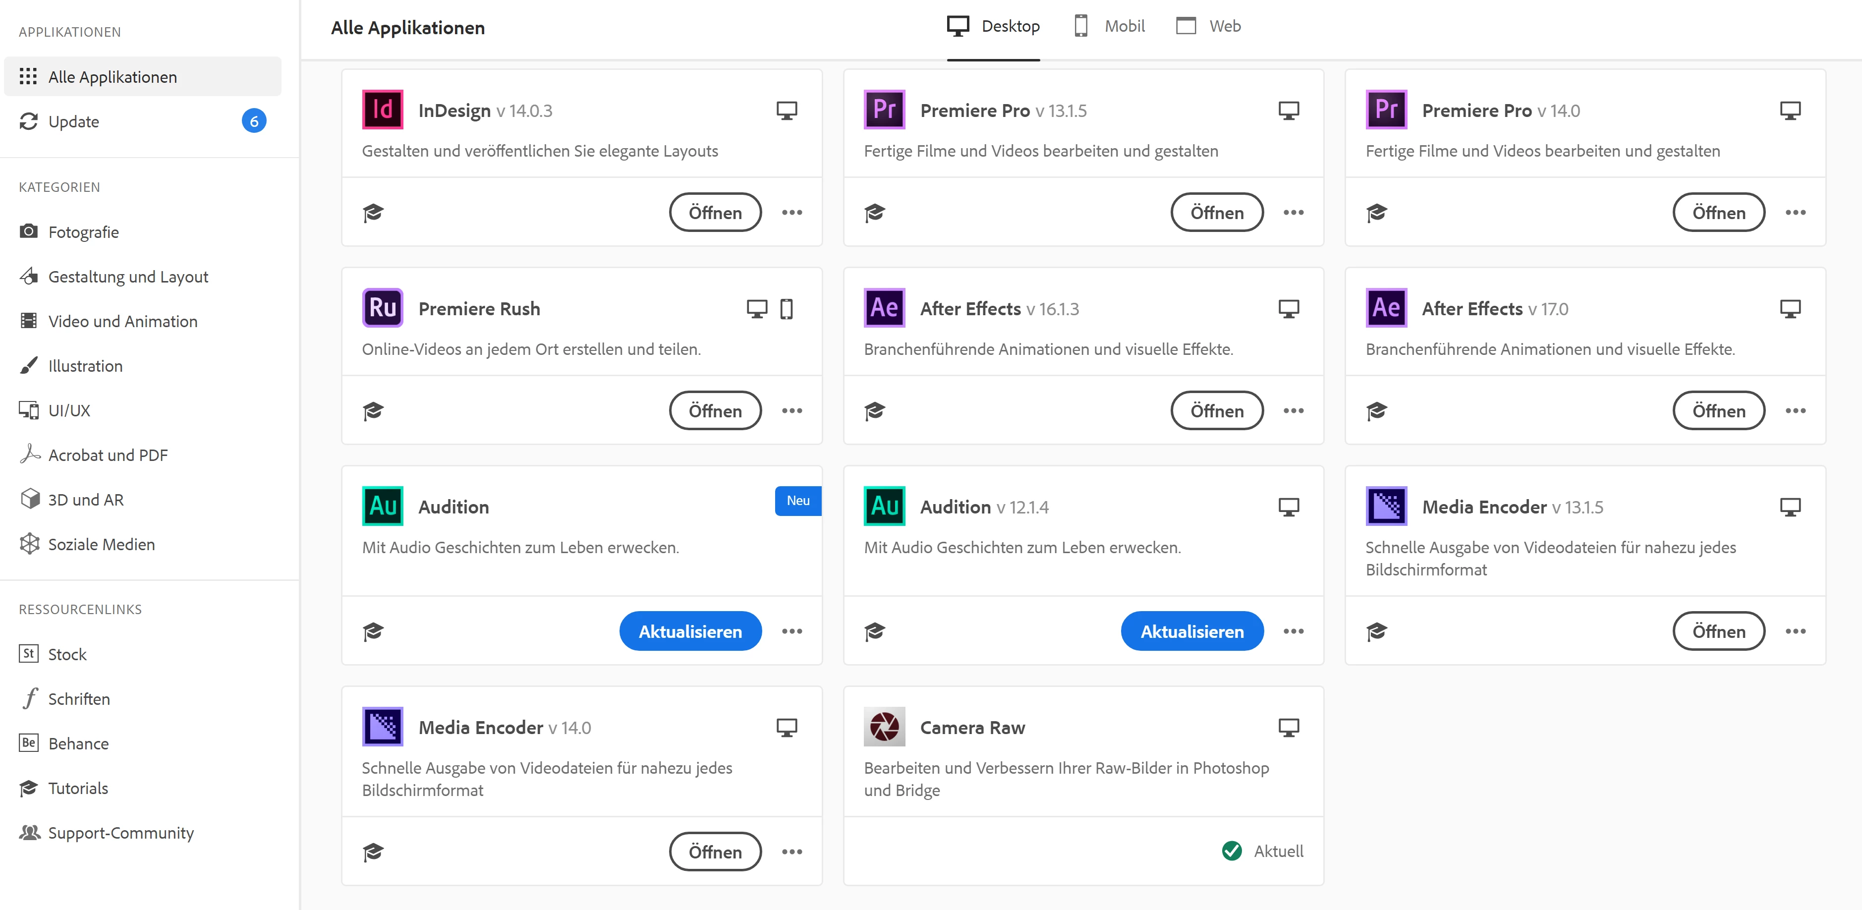
Task: Click the Camera Raw aperture icon
Action: 884,727
